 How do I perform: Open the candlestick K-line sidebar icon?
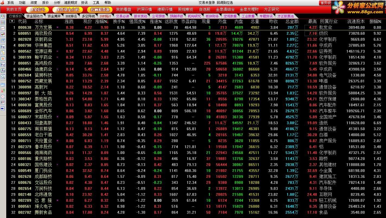click(3, 35)
